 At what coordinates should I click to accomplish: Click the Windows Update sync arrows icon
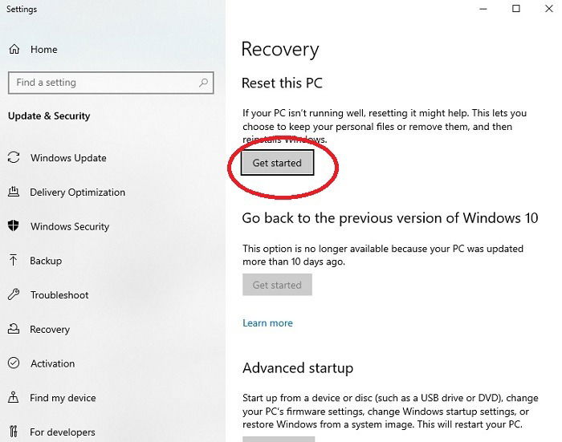click(x=14, y=157)
